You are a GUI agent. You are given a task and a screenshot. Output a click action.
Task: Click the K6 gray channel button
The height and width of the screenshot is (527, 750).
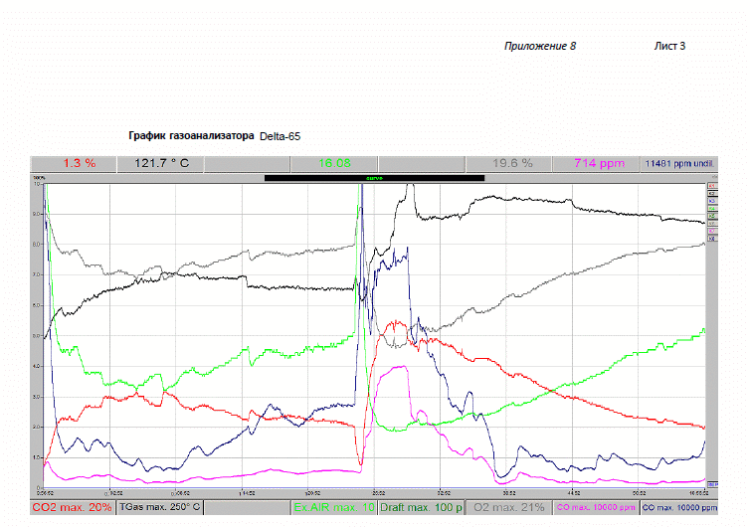click(711, 224)
